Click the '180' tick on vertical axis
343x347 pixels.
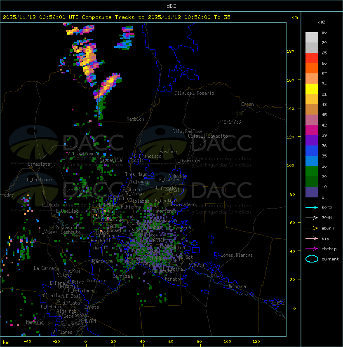pos(290,52)
